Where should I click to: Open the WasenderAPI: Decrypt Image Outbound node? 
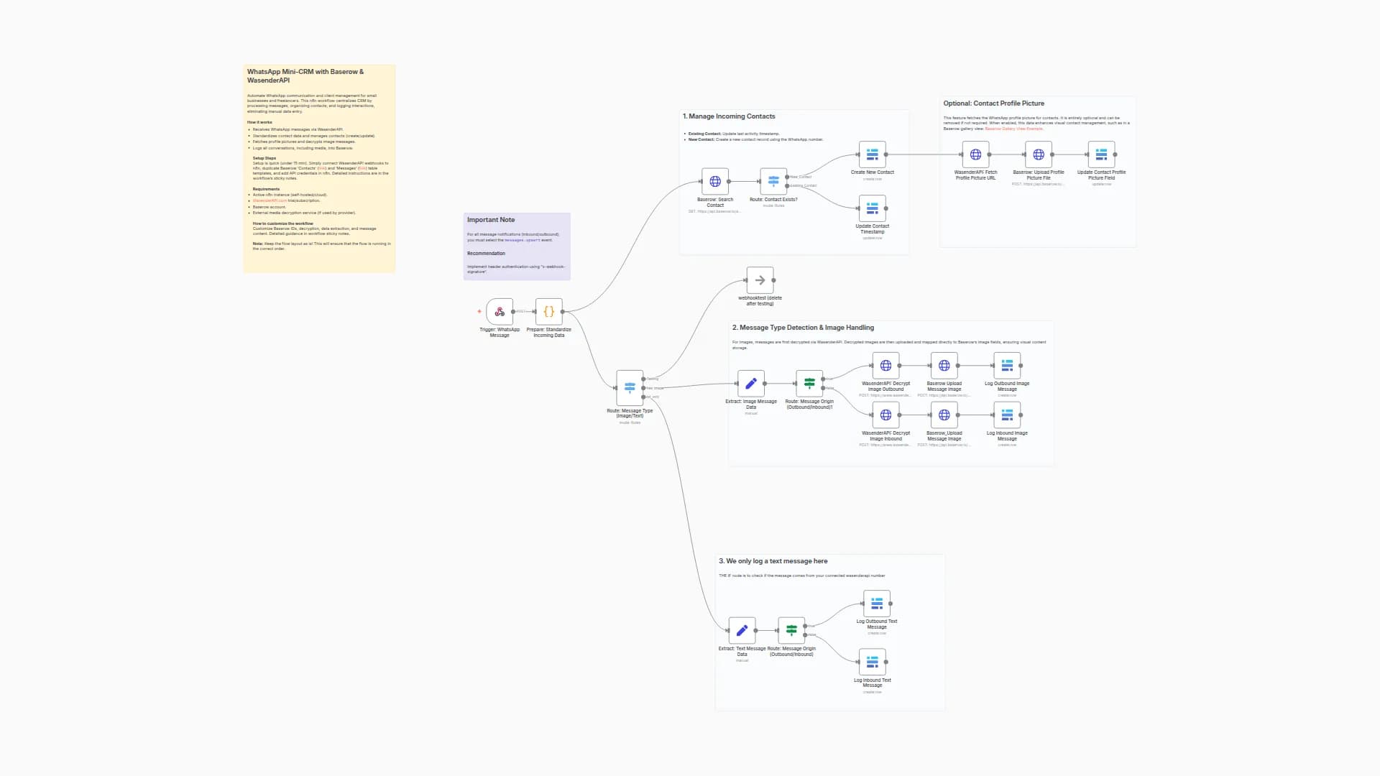coord(884,364)
